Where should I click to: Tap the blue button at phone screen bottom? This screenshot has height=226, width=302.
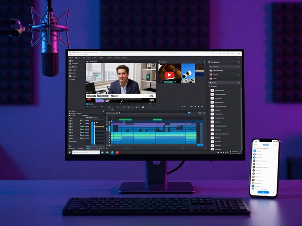pyautogui.click(x=263, y=192)
